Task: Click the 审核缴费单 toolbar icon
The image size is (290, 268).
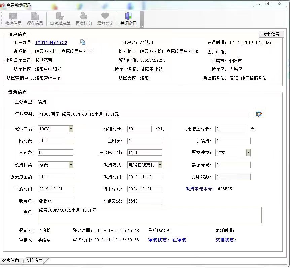Action: point(60,16)
